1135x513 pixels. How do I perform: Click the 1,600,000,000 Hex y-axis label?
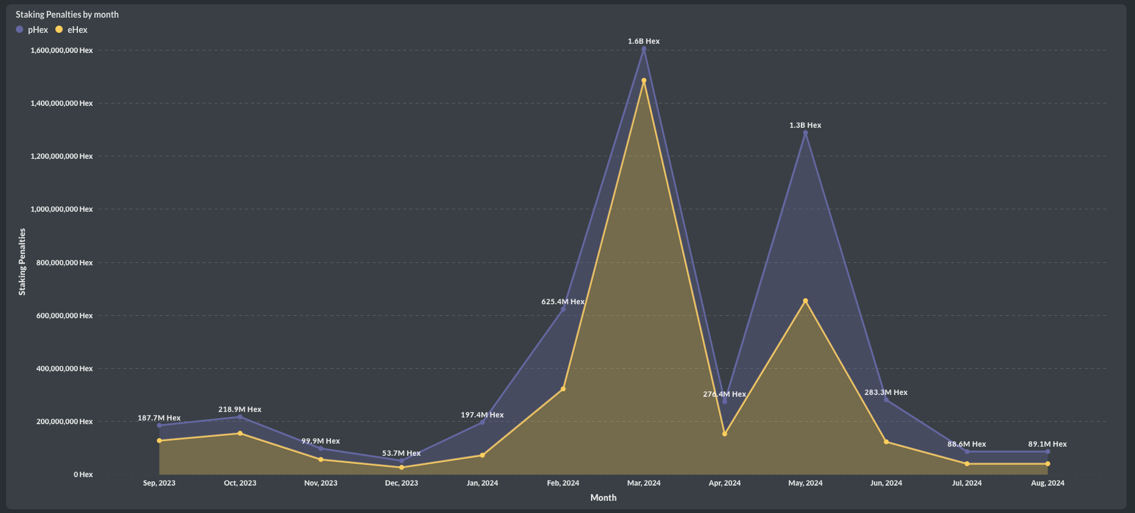pyautogui.click(x=61, y=51)
